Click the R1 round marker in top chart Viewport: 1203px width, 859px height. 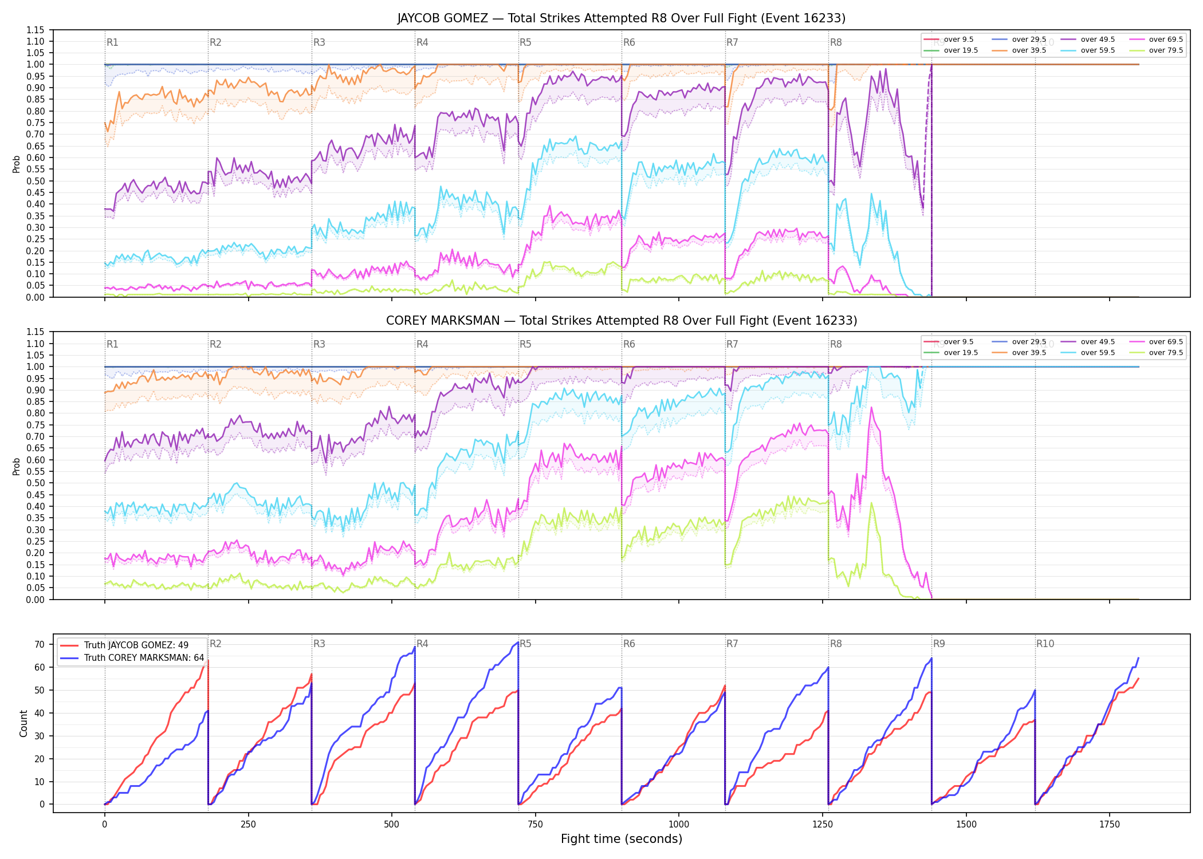point(112,42)
